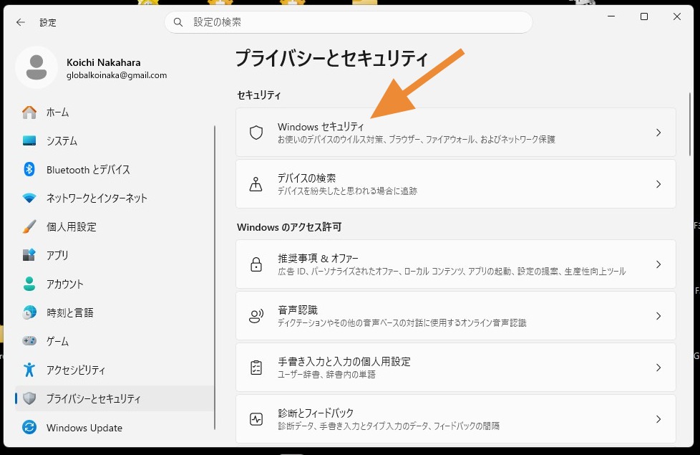Click the 個人用設定 paintbrush icon

[x=29, y=226]
